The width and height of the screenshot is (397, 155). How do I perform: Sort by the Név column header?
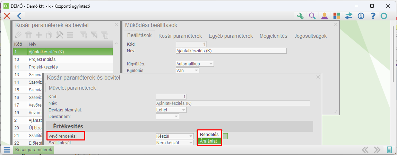70,44
